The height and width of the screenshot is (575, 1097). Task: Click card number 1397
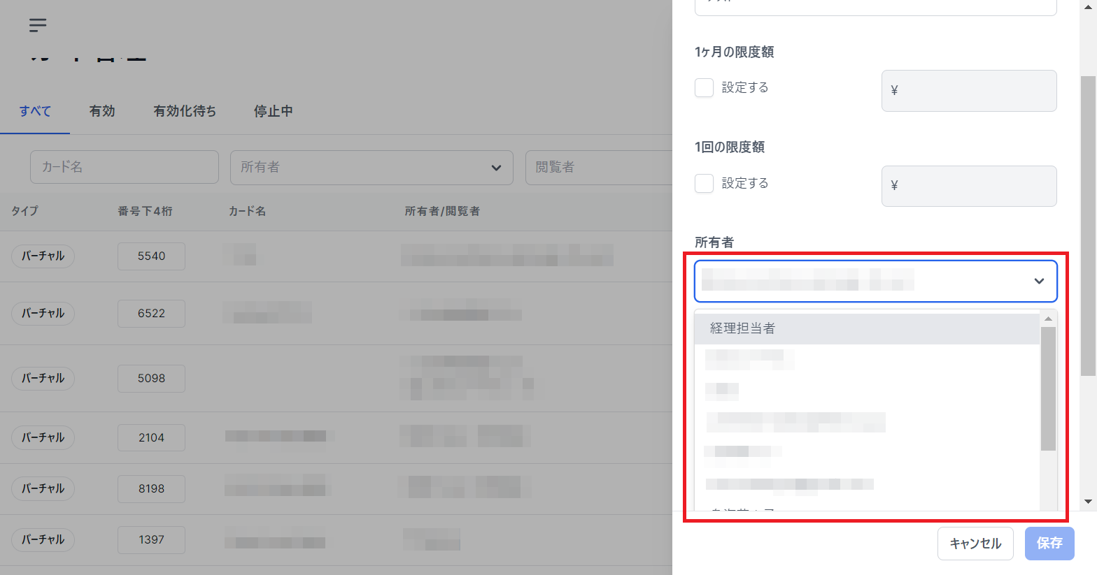(x=151, y=540)
